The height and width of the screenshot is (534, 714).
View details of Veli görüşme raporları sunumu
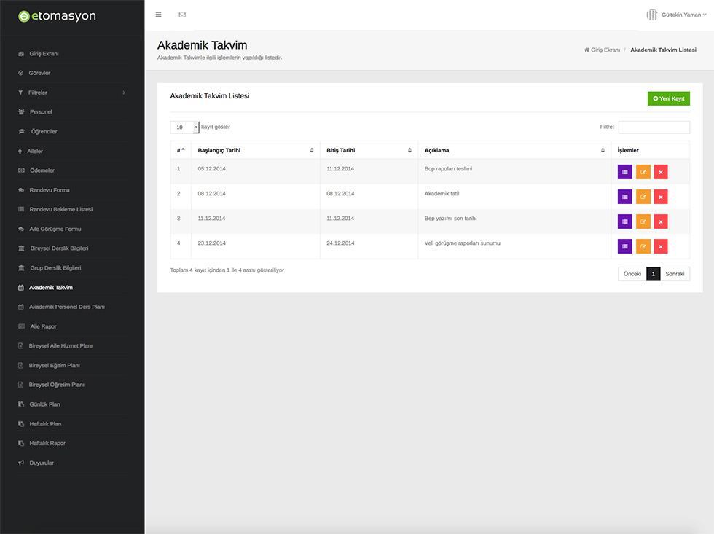coord(625,246)
